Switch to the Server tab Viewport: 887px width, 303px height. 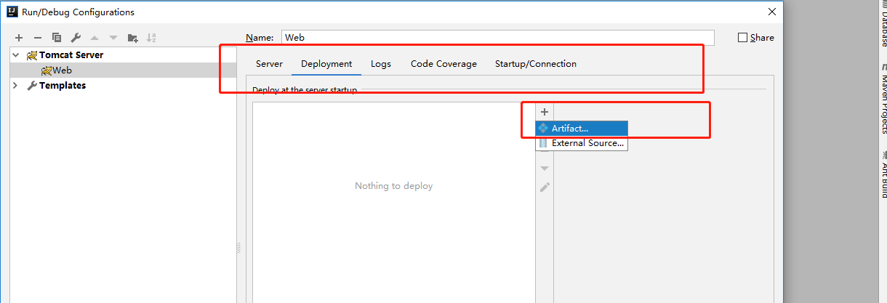pos(269,64)
